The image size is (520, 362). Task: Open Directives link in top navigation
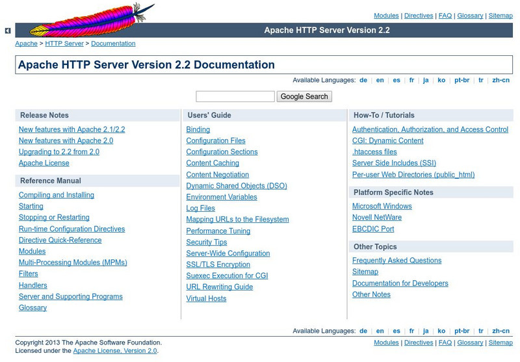[x=419, y=16]
